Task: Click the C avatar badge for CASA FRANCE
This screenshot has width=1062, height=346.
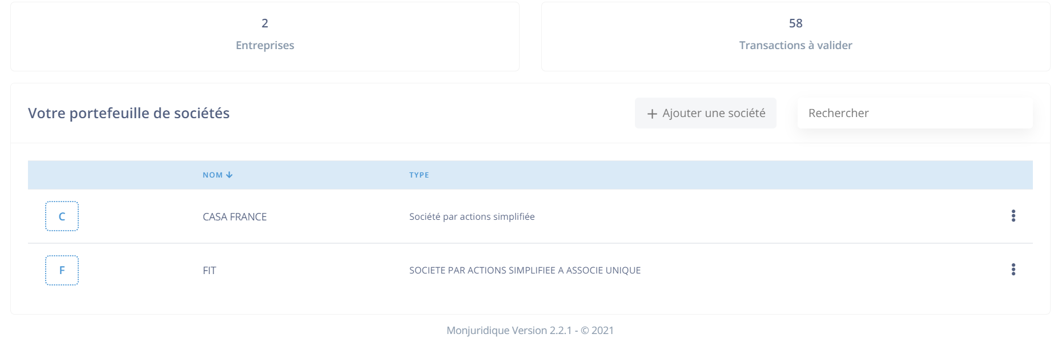Action: 62,216
